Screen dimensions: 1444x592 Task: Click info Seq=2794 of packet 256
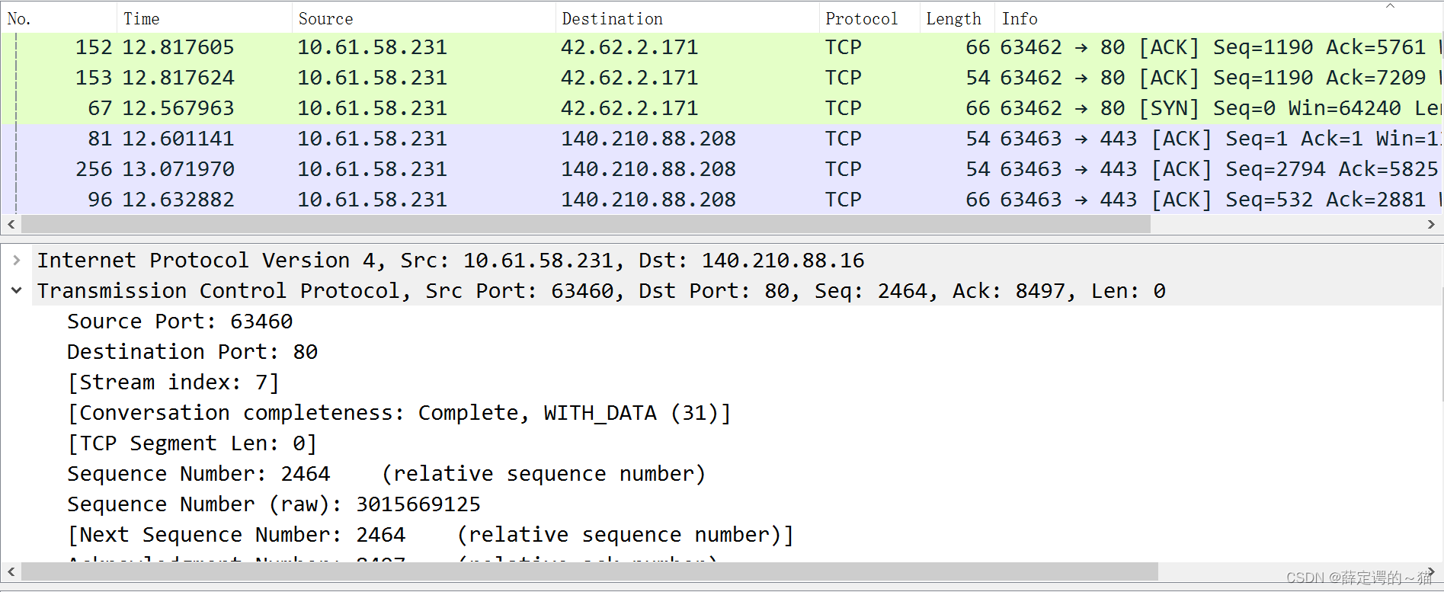pos(1276,170)
